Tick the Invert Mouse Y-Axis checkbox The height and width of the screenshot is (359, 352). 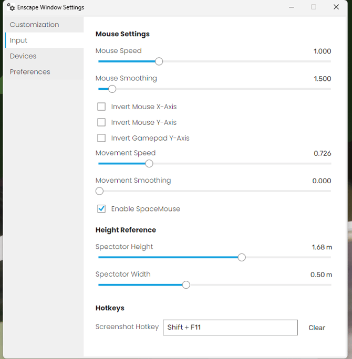[101, 122]
